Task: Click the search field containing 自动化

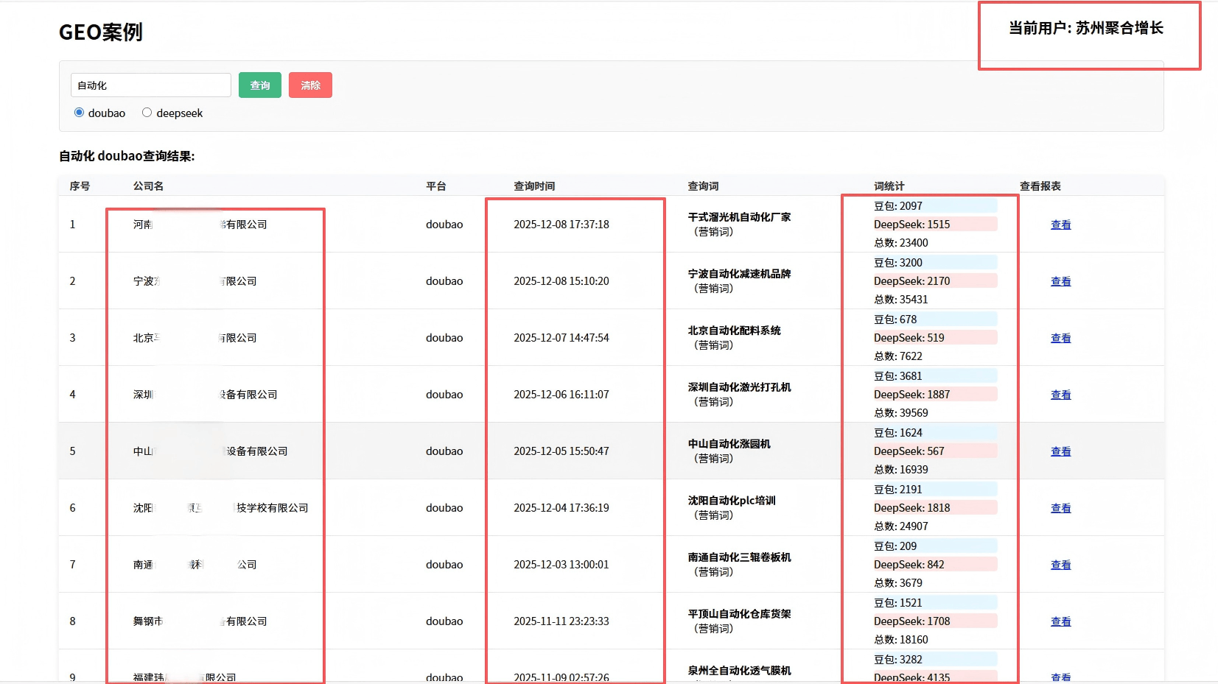Action: 150,85
